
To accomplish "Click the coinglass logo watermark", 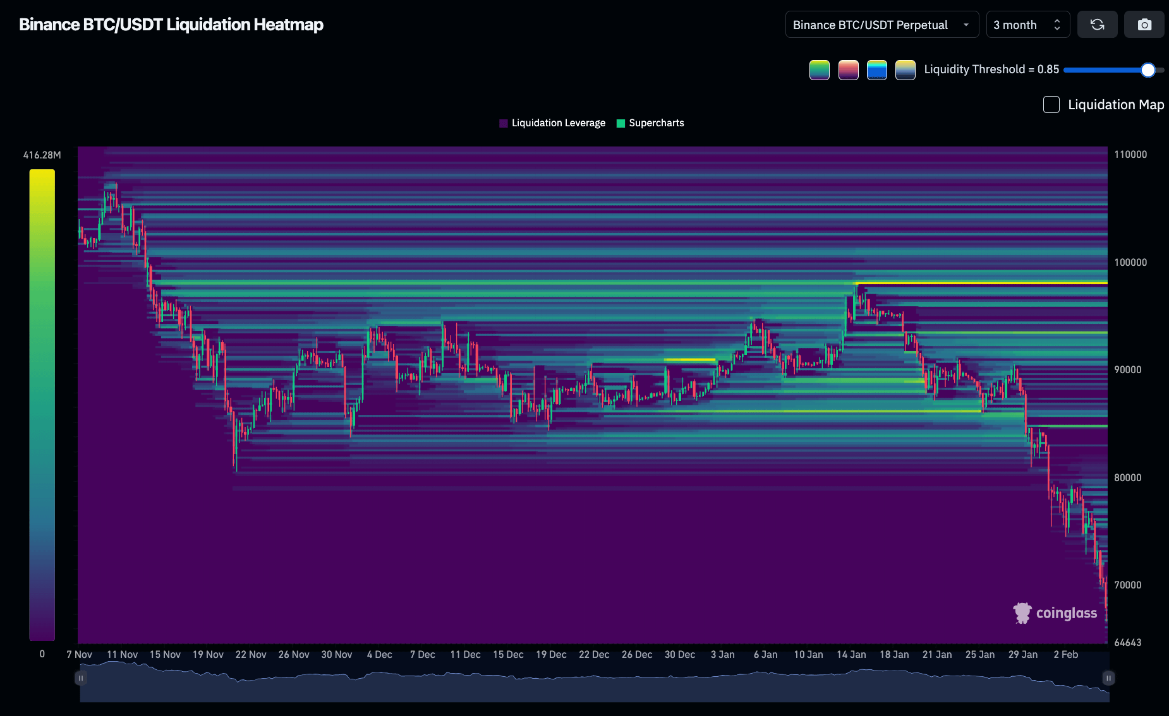I will coord(1055,613).
